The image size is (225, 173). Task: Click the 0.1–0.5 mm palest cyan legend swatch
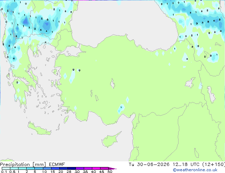point(6,168)
